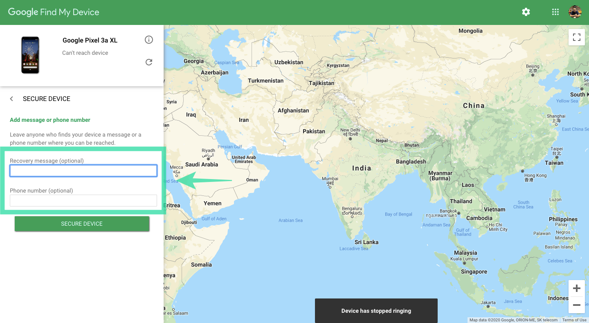Click the China label on the map

tap(474, 105)
